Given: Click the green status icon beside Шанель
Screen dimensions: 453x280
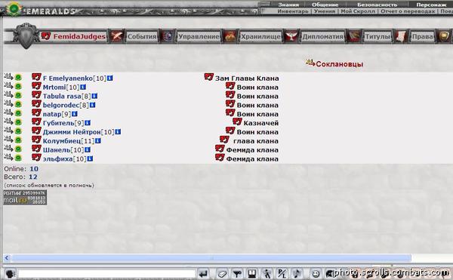Looking at the screenshot, I should coord(18,149).
